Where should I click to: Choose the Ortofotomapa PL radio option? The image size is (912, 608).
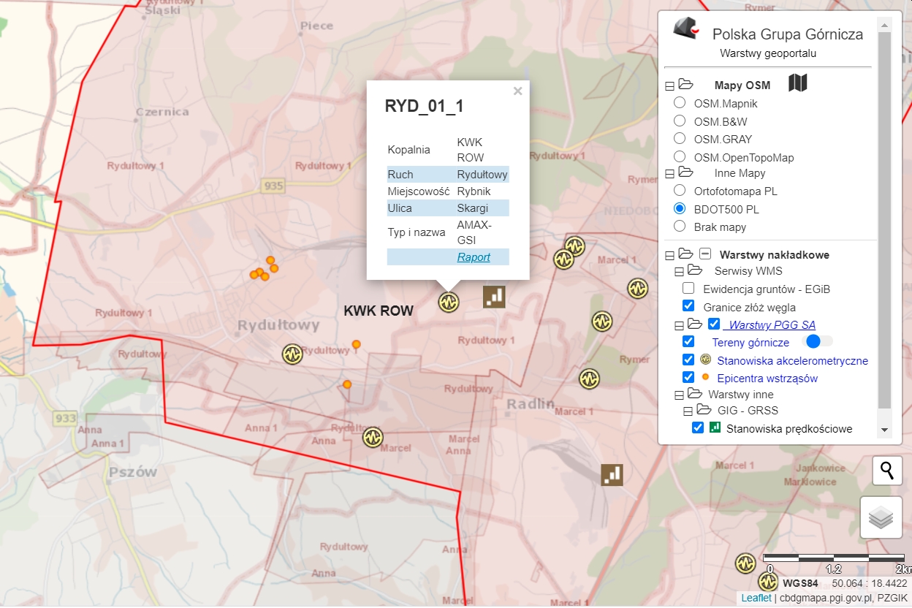click(680, 191)
